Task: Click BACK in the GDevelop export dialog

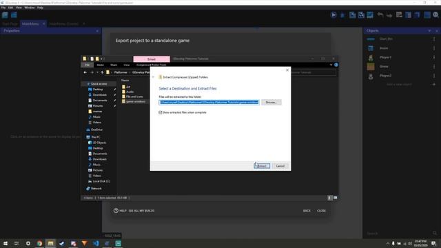Action: click(x=307, y=211)
